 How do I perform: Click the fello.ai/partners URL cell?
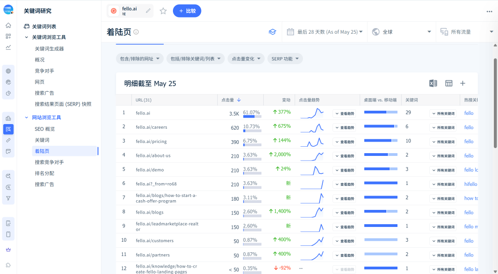[153, 255]
